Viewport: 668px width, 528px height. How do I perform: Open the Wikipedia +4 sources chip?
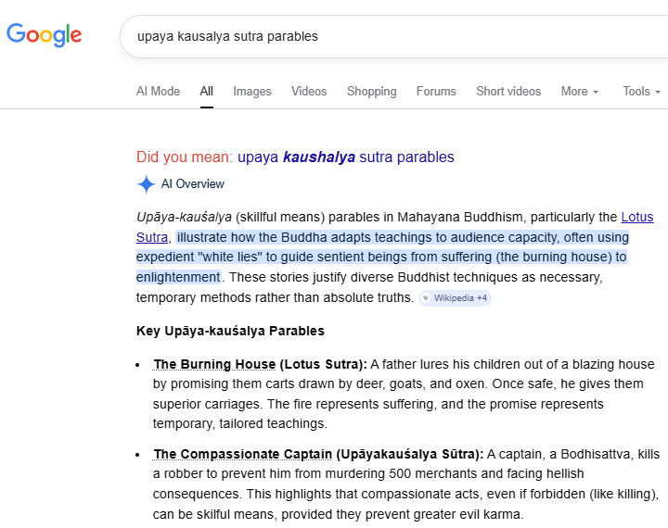click(x=455, y=298)
